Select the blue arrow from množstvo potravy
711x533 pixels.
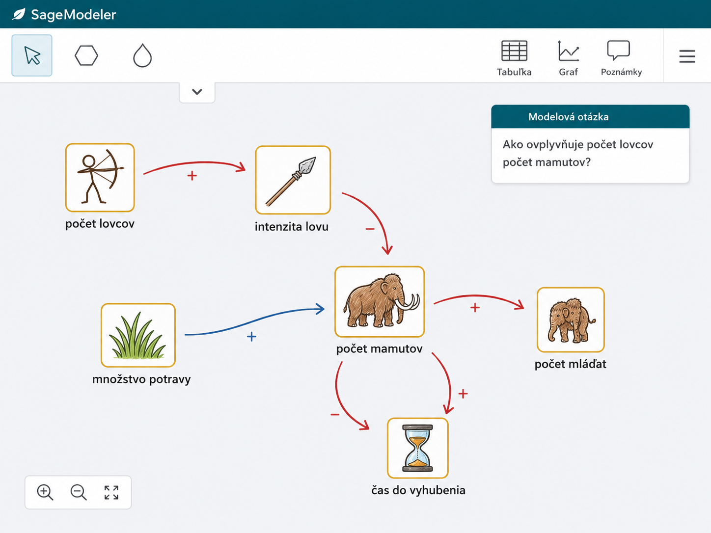(254, 321)
